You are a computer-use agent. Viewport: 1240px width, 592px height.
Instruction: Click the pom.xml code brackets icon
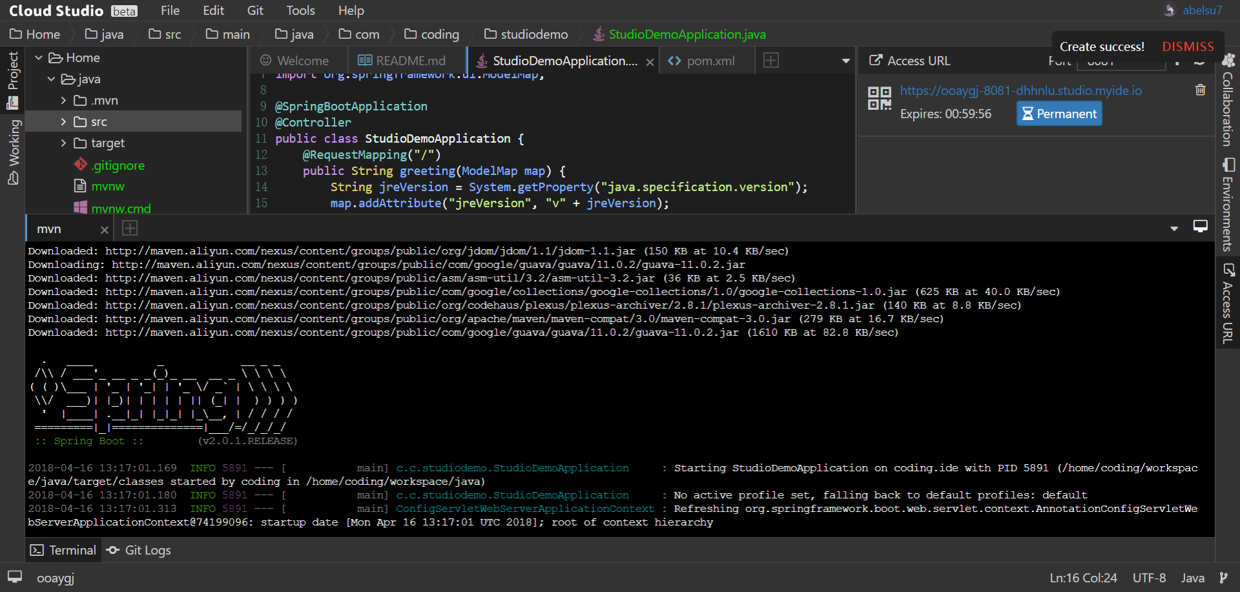click(674, 61)
